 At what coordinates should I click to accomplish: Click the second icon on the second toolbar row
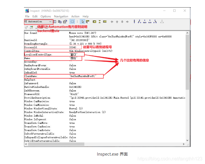[31, 27]
